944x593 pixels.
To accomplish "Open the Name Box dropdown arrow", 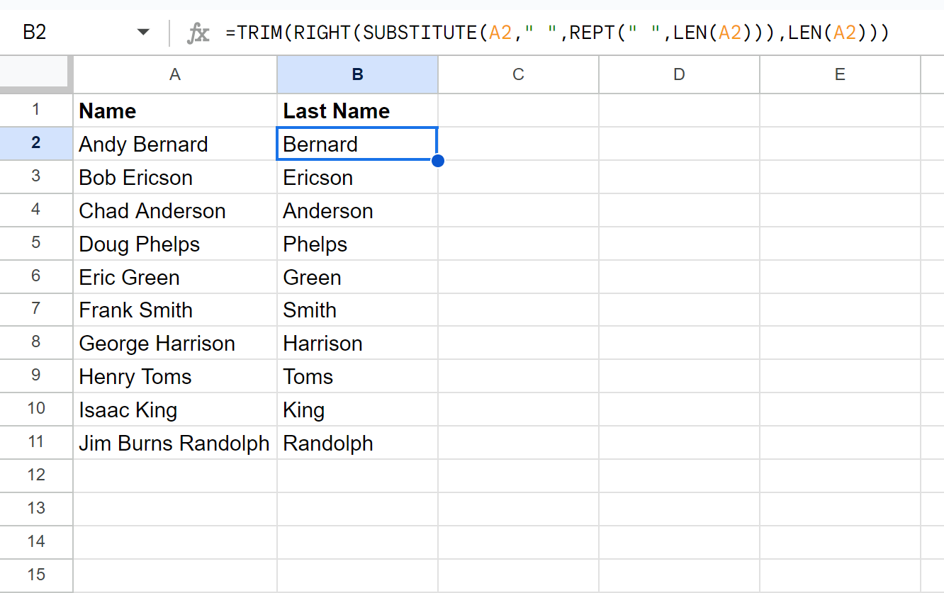I will click(x=143, y=33).
